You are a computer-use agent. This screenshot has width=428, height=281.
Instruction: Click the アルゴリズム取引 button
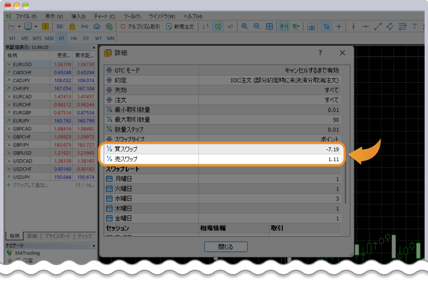click(140, 27)
